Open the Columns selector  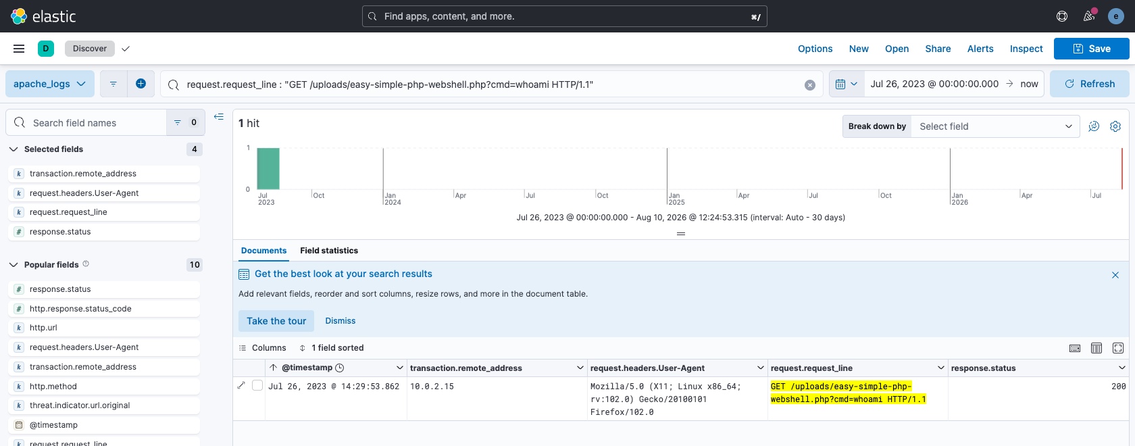point(263,348)
